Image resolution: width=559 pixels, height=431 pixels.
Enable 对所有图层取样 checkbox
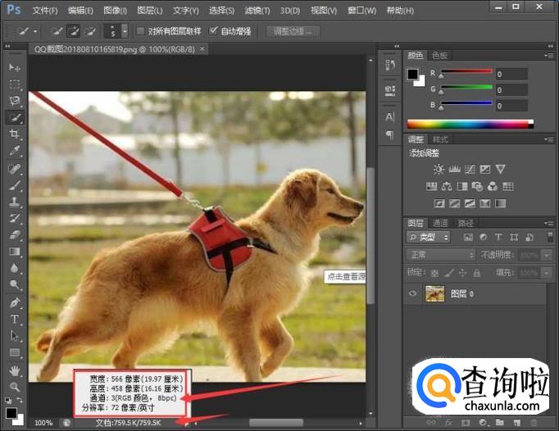point(141,31)
